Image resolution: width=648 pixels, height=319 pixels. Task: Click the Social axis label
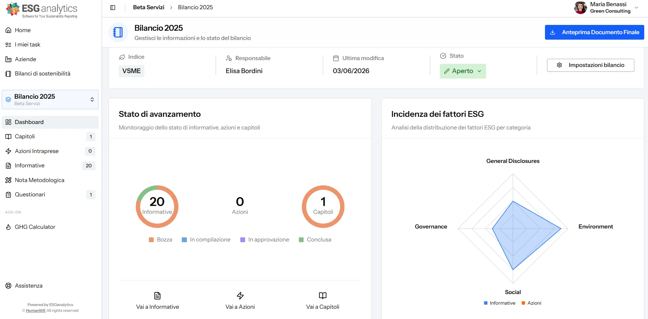click(513, 292)
